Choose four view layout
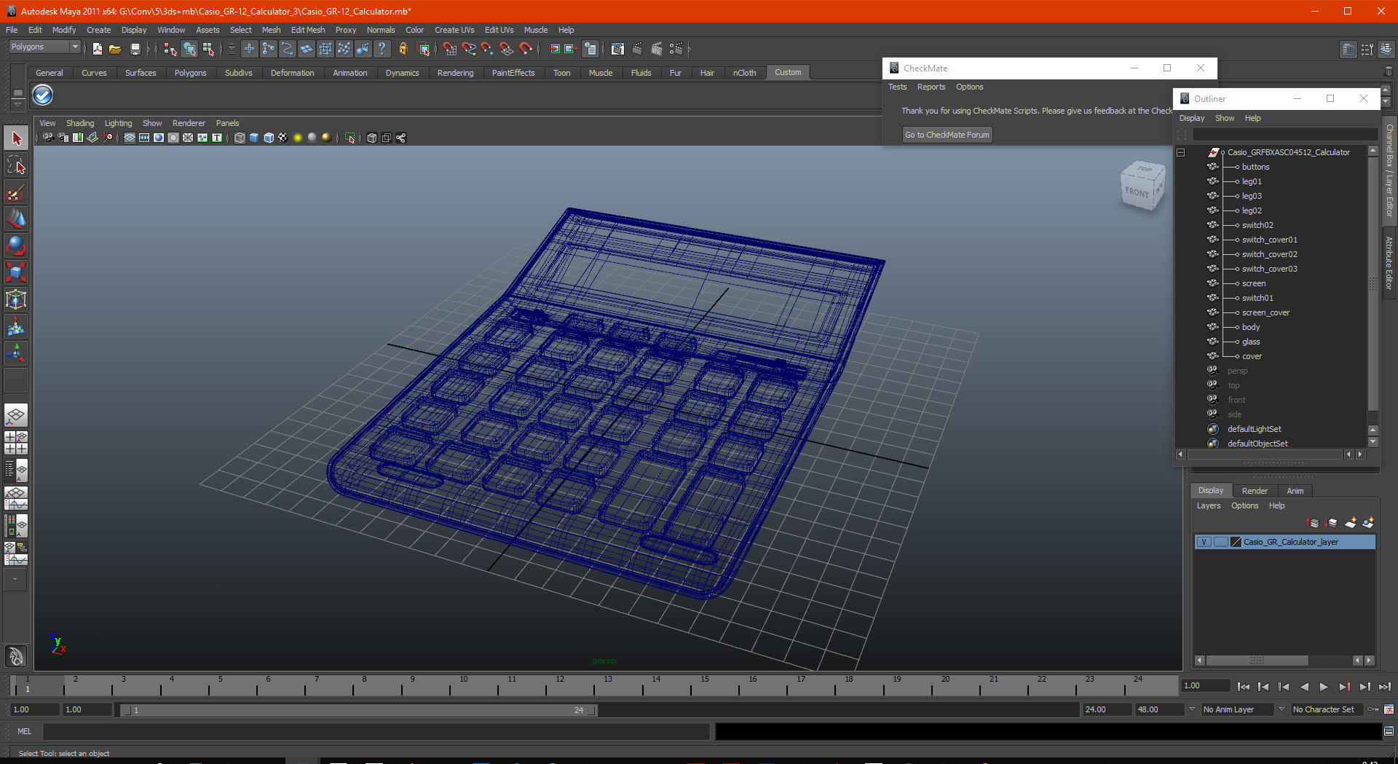Screen dimensions: 1398x764 [16, 443]
